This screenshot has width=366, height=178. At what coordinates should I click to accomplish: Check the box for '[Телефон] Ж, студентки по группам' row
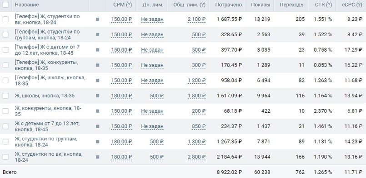(x=5, y=34)
